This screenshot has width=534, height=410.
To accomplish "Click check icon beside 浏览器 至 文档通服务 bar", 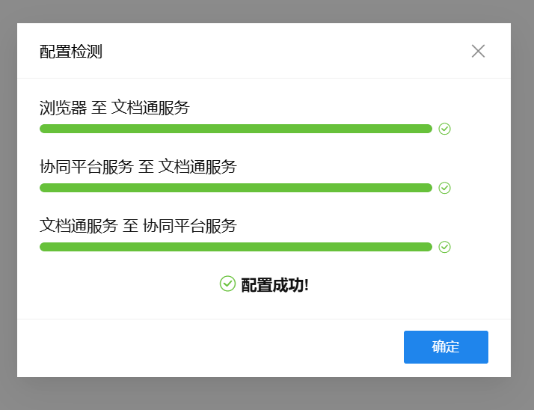I will [445, 129].
